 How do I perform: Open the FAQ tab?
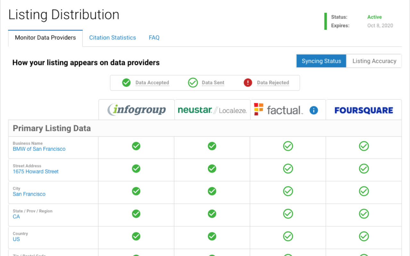pos(154,38)
